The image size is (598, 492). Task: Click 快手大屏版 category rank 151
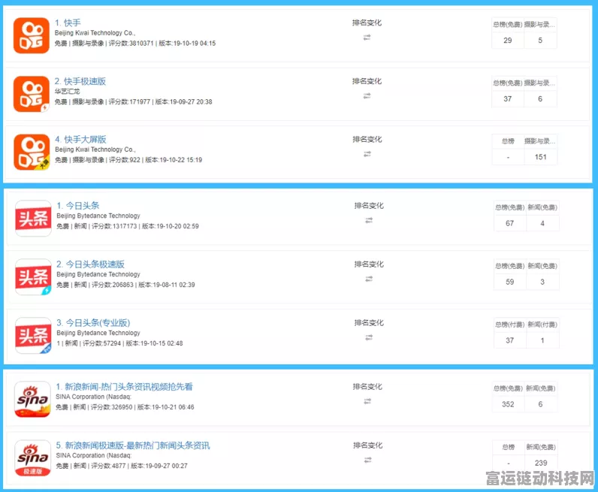pyautogui.click(x=540, y=157)
